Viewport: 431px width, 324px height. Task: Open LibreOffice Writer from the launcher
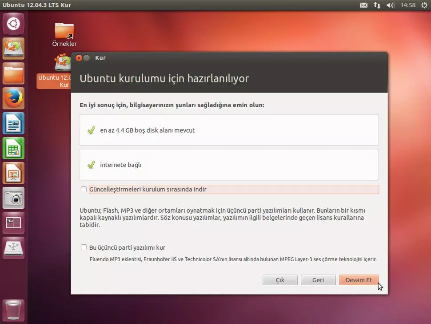[13, 123]
